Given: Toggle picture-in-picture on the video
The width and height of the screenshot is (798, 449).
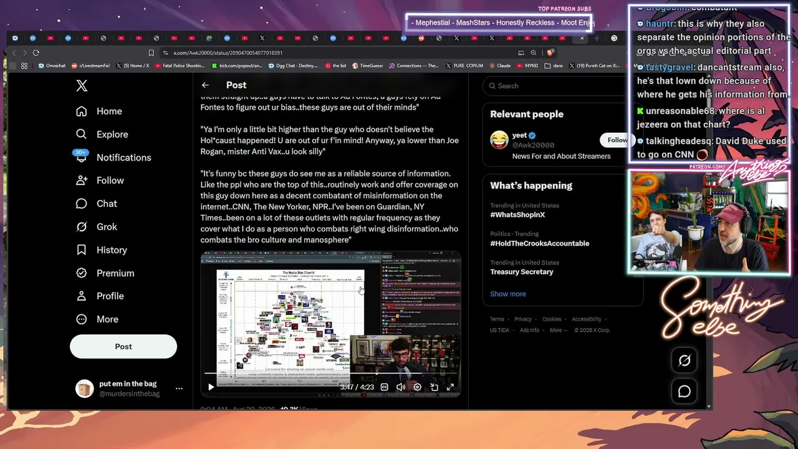Looking at the screenshot, I should click(434, 387).
